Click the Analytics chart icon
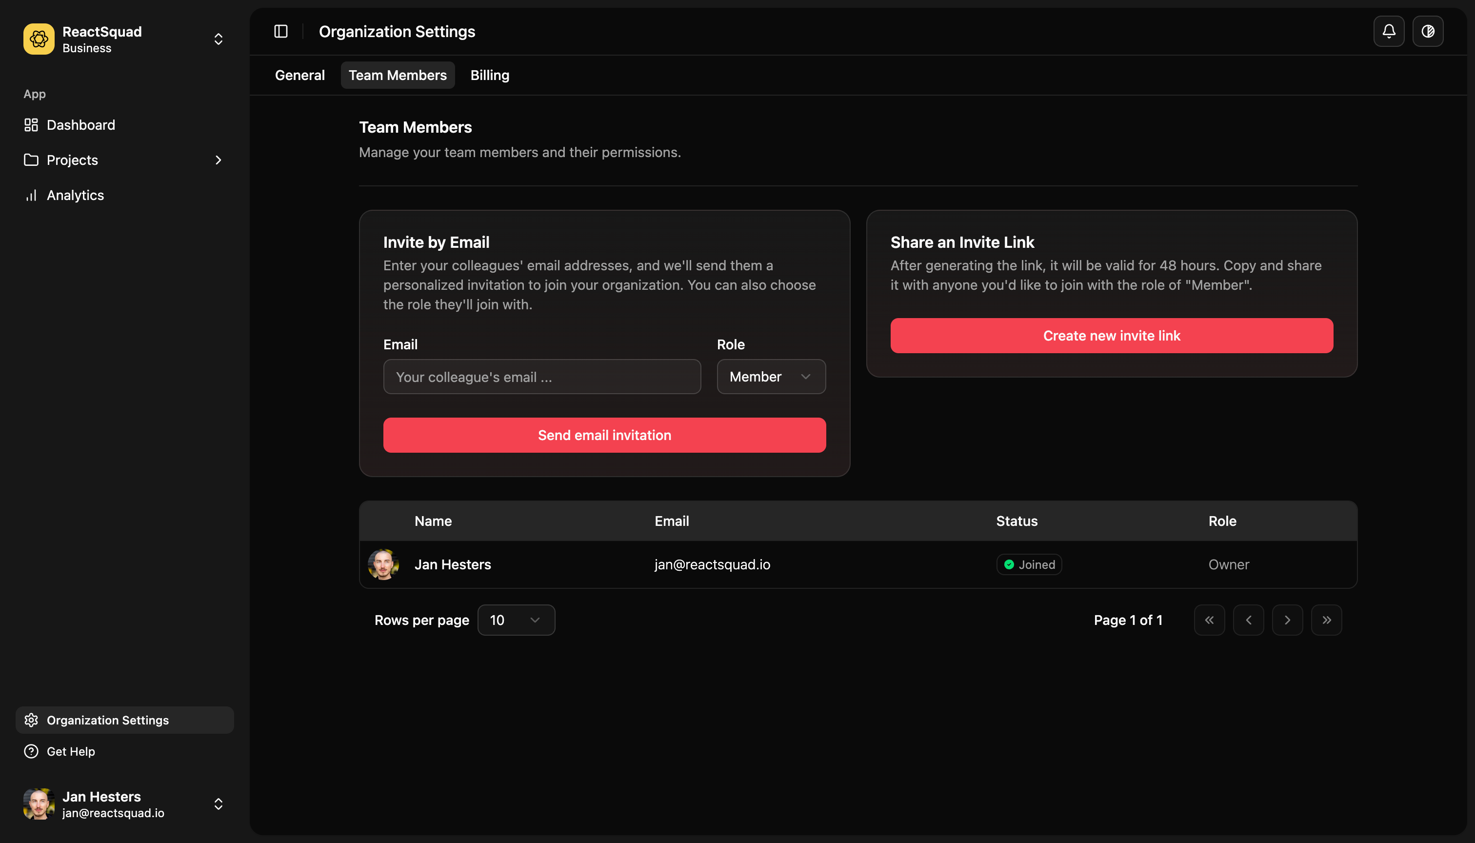This screenshot has width=1475, height=843. (31, 195)
